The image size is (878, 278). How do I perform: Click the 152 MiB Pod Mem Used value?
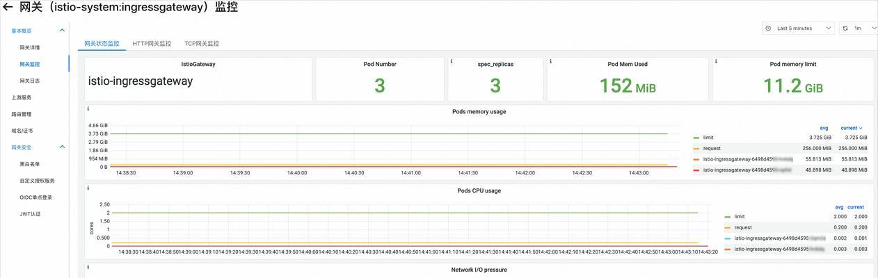(628, 85)
